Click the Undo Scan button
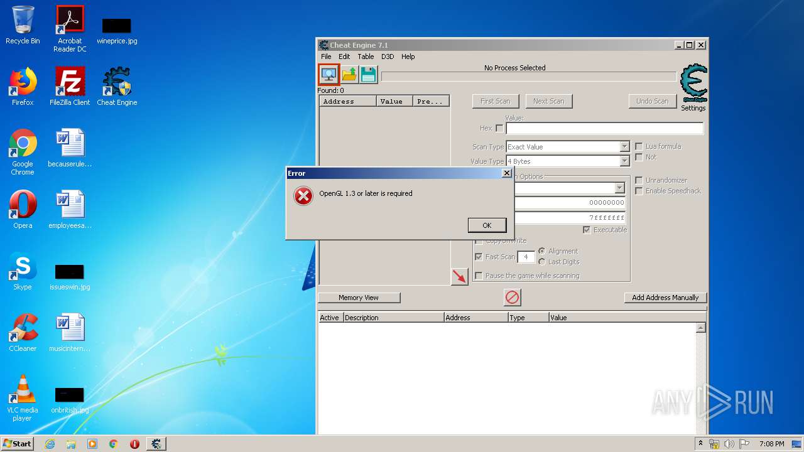 pos(653,101)
